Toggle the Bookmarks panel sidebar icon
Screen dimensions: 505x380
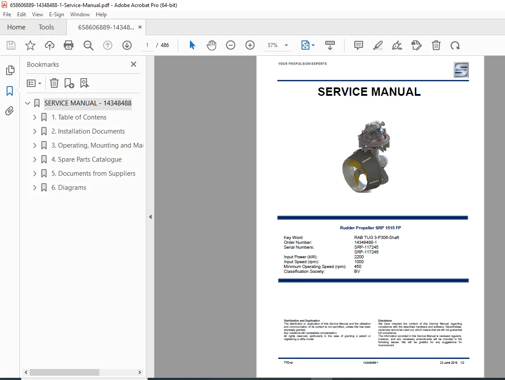pyautogui.click(x=10, y=91)
